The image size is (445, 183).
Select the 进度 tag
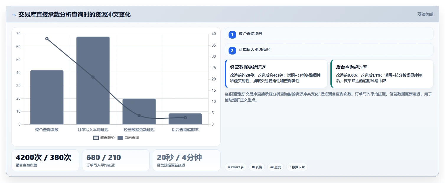pyautogui.click(x=275, y=167)
